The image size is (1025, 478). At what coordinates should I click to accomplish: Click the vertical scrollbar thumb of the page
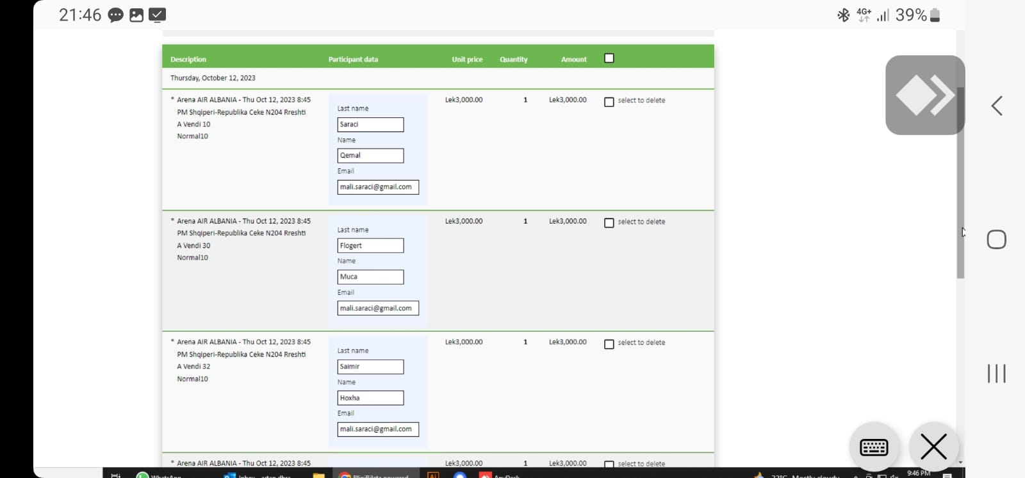tap(960, 183)
